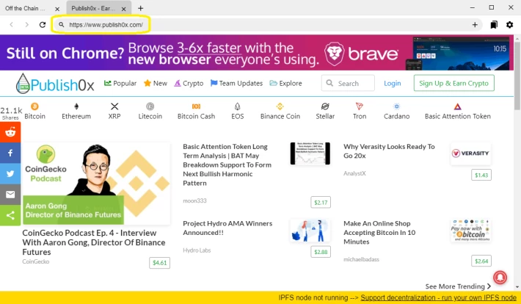Click the $2.17 earnings badge
521x304 pixels.
tap(321, 202)
